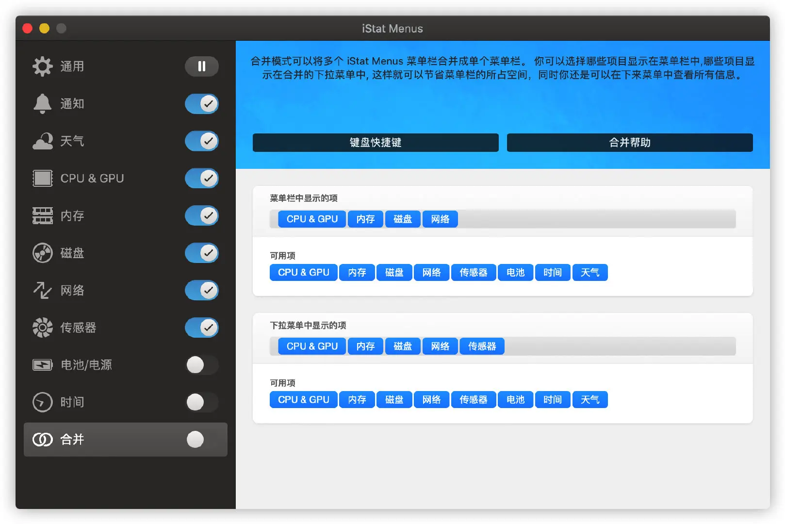Enable the 电池/电源 toggle
785x524 pixels.
pos(202,365)
